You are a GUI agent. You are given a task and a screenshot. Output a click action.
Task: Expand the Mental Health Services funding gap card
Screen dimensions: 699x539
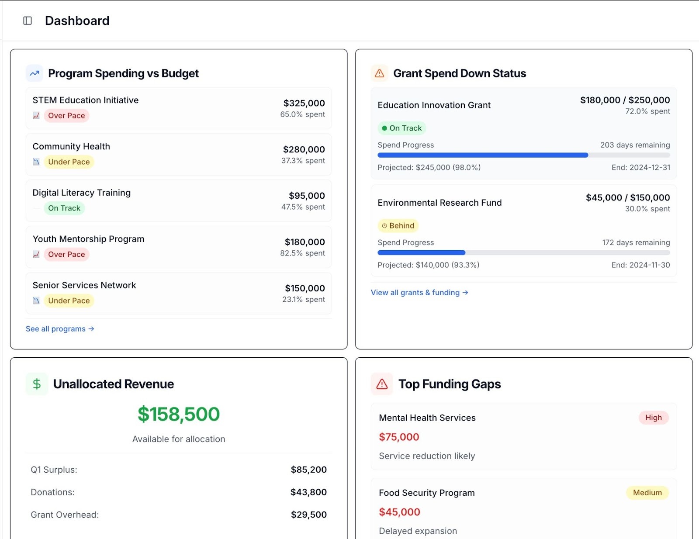coord(523,437)
